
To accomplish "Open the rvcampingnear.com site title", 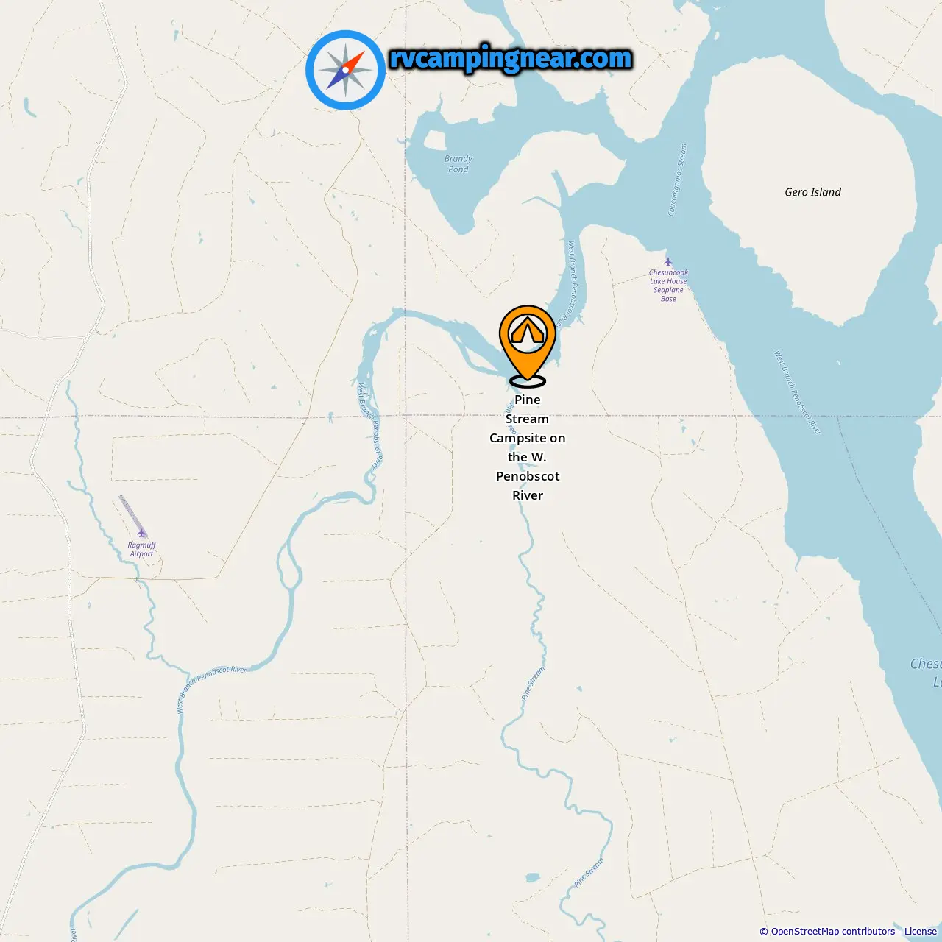I will pyautogui.click(x=510, y=58).
